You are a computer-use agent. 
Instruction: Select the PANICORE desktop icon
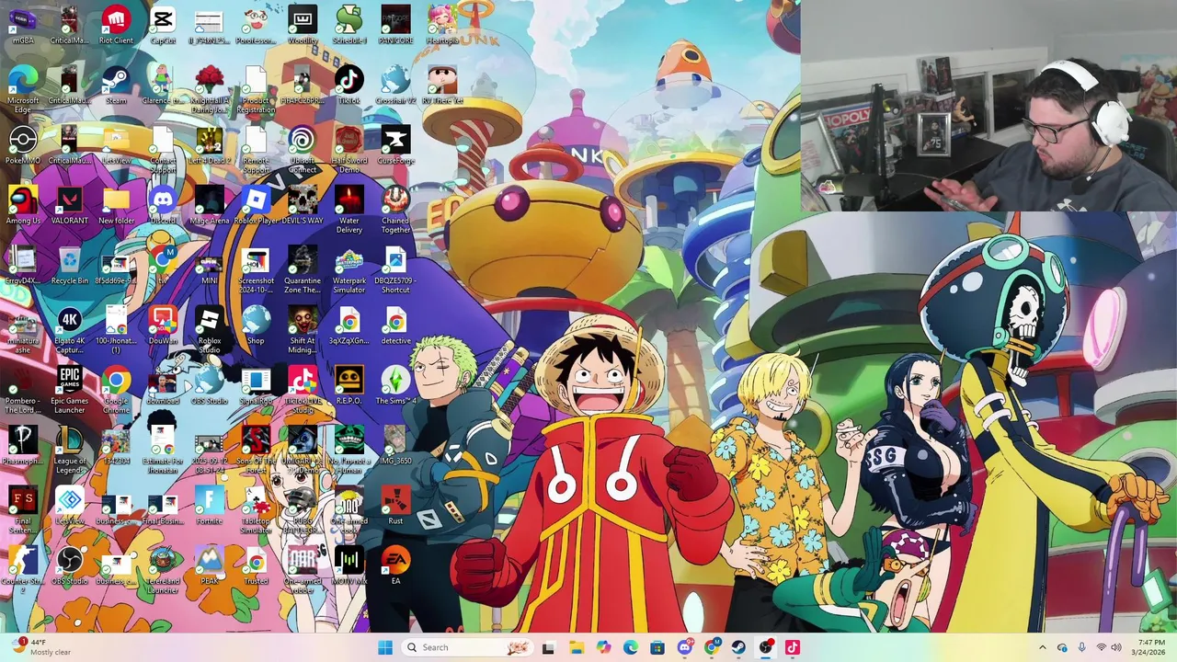pos(395,25)
